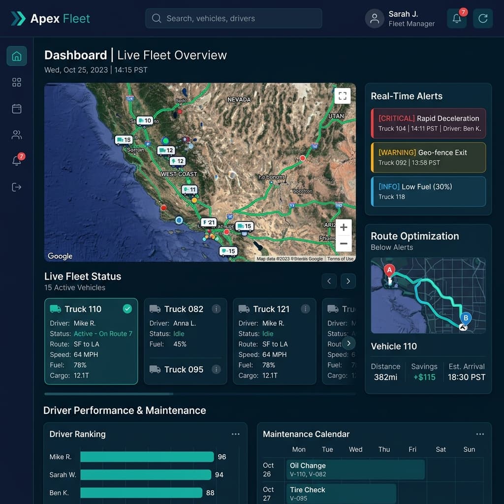
Task: Select the Fri column header
Action: point(412,449)
